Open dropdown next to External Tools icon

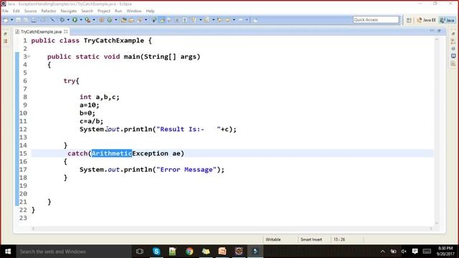click(94, 20)
